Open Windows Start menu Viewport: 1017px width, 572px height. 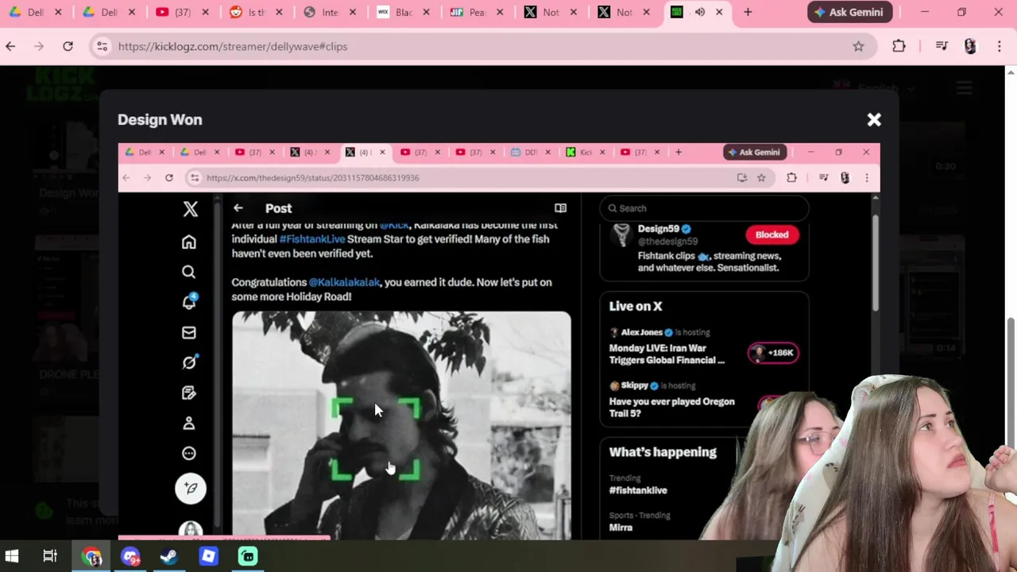12,556
